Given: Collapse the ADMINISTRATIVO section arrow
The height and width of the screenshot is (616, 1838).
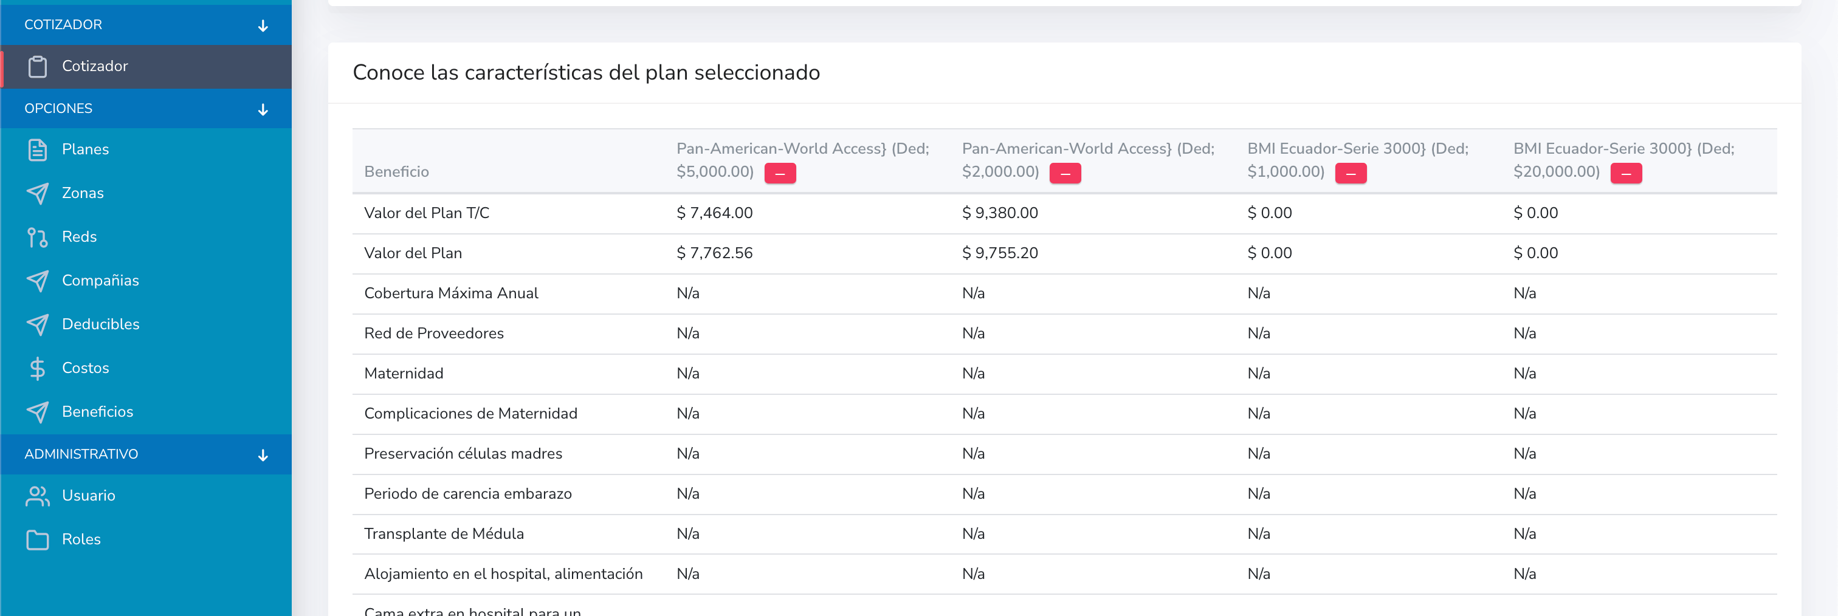Looking at the screenshot, I should [x=263, y=455].
